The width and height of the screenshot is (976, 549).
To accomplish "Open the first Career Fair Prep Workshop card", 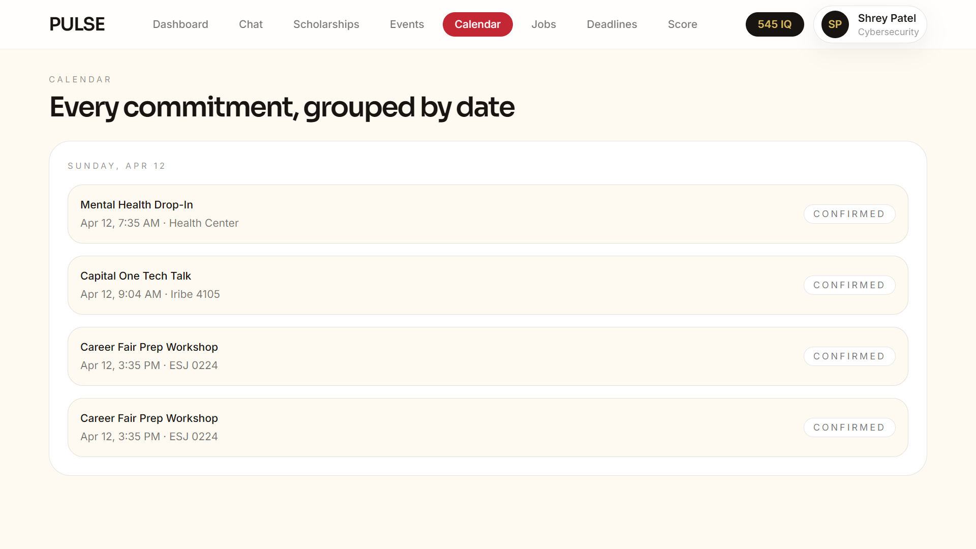I will point(407,356).
